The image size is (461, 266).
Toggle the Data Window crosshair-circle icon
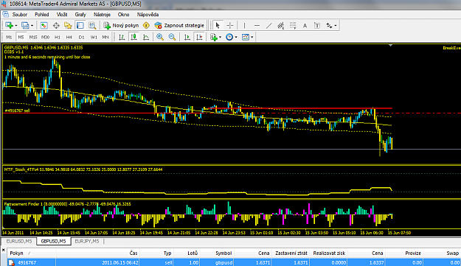tap(56, 26)
